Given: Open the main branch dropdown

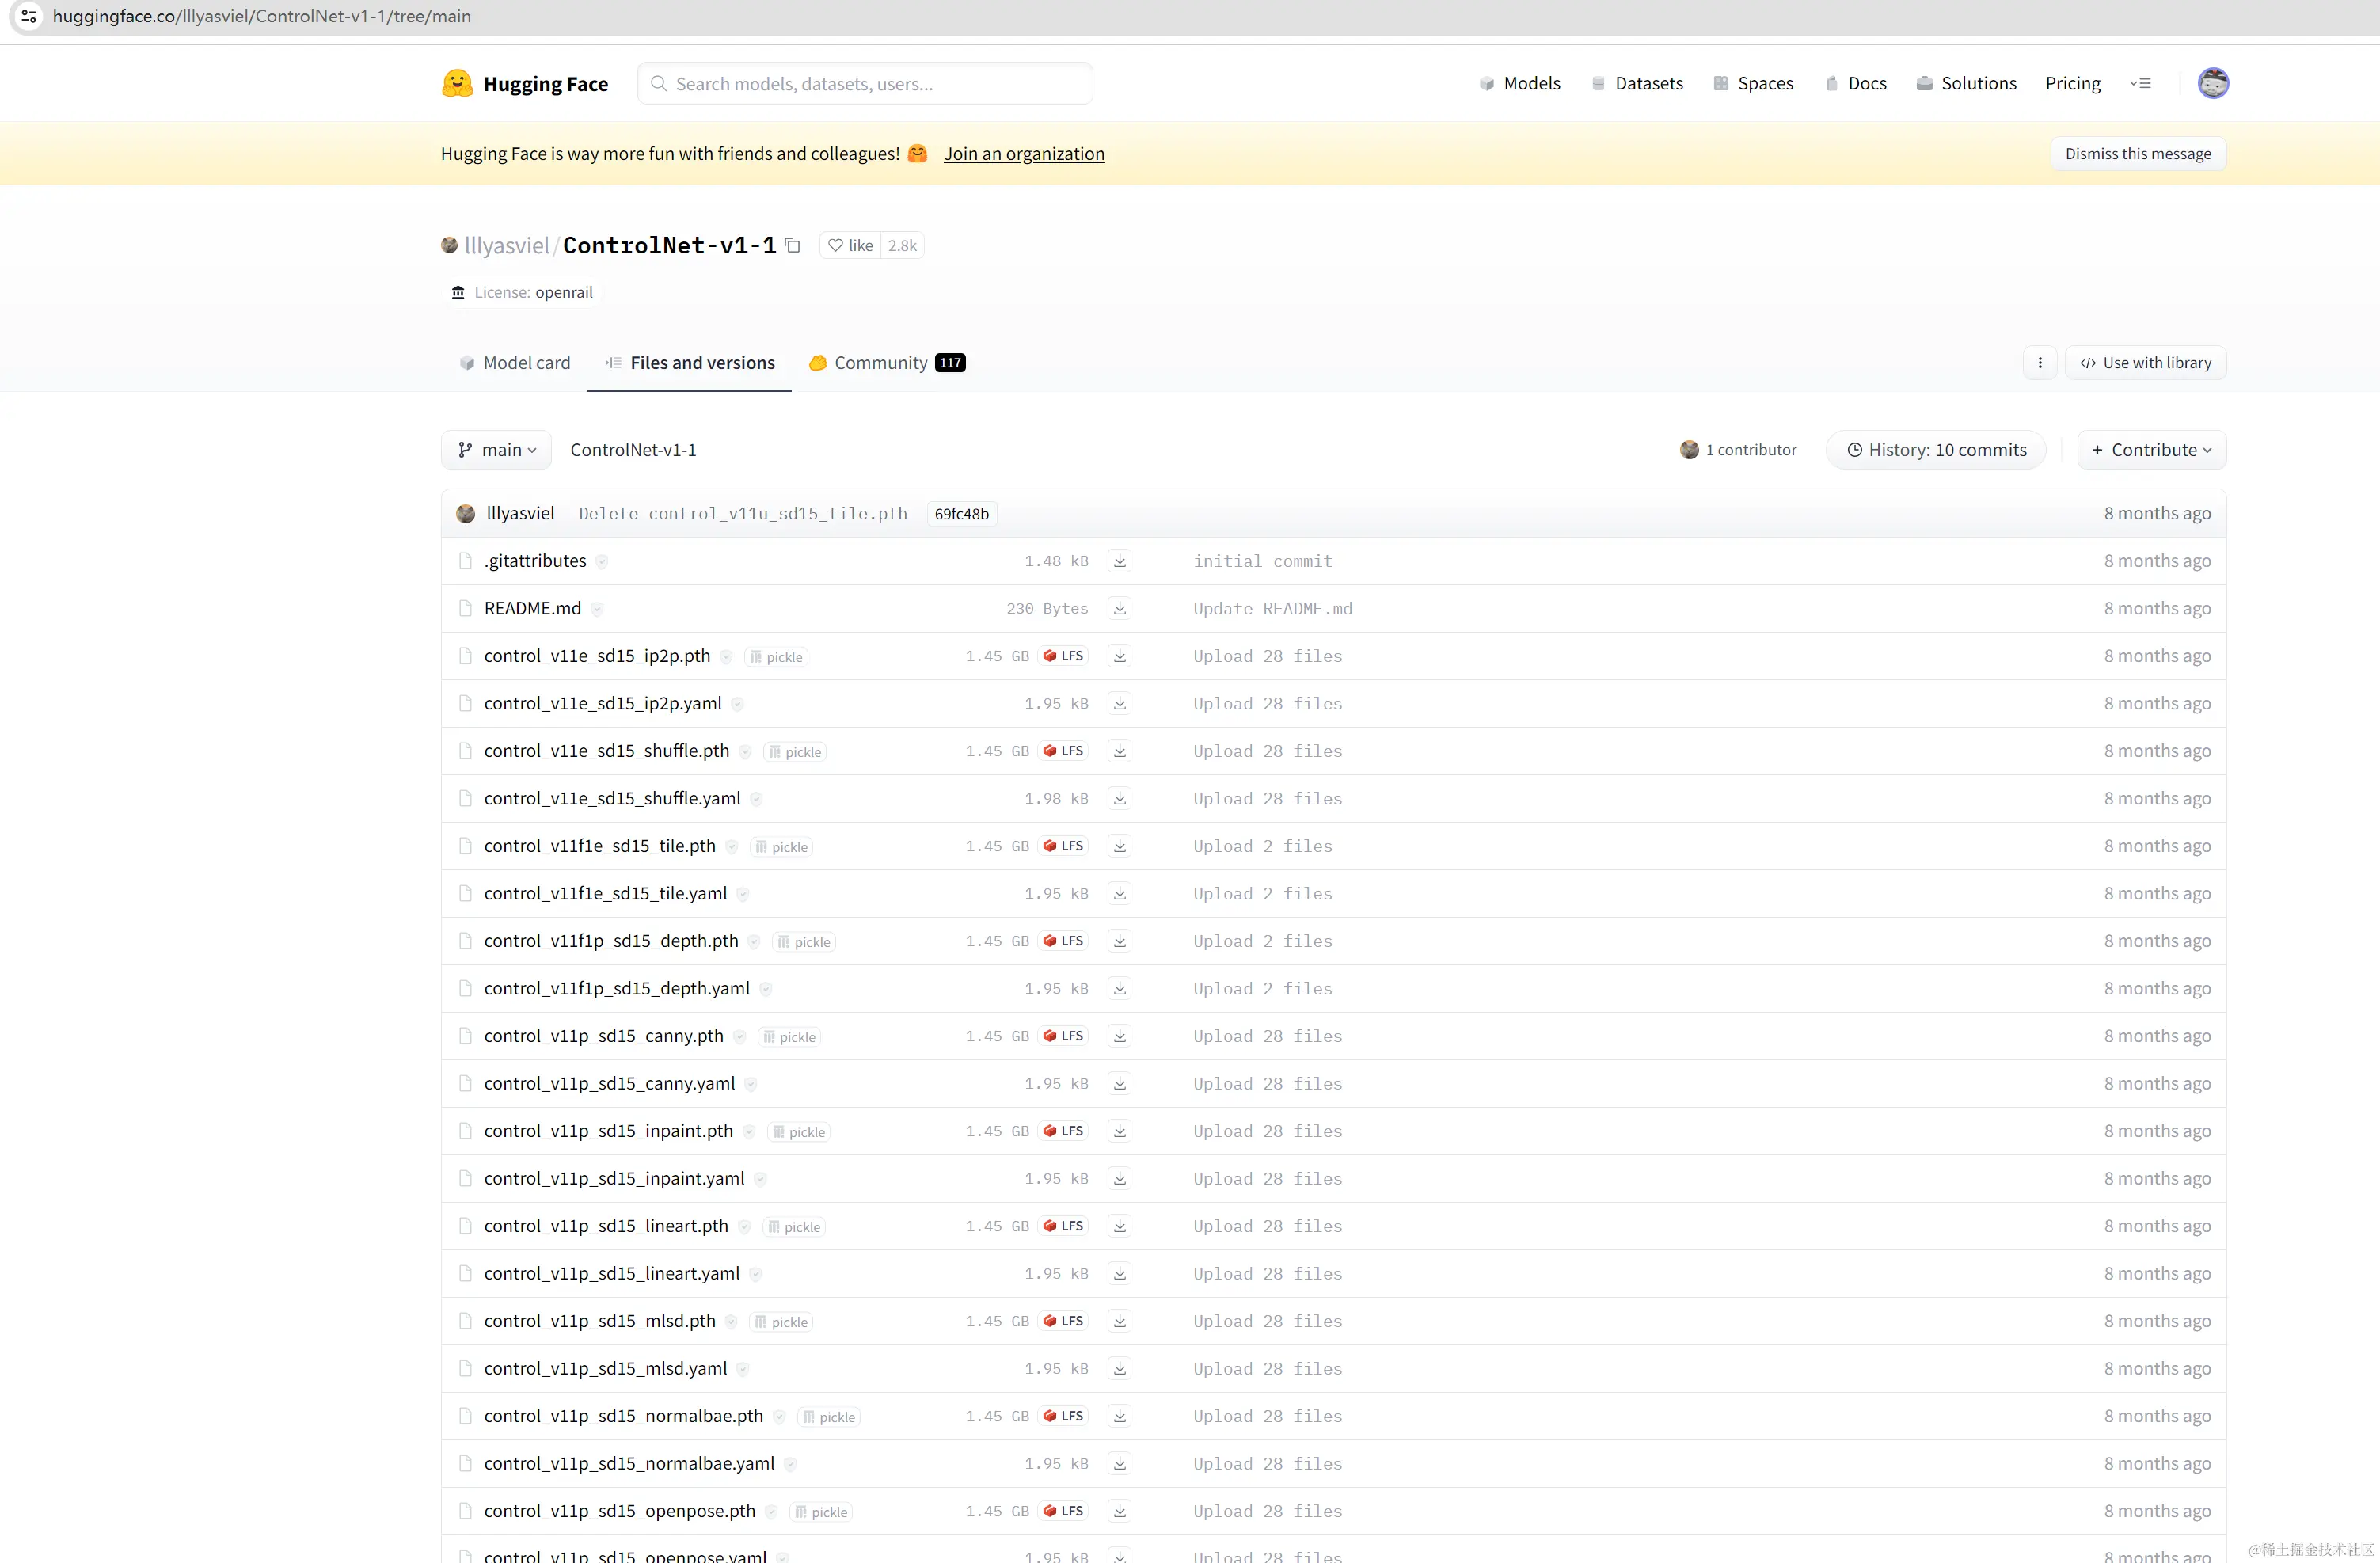Looking at the screenshot, I should point(496,450).
